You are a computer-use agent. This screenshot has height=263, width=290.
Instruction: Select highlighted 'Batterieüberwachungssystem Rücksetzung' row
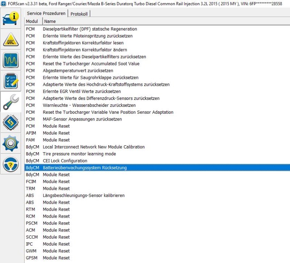(x=157, y=168)
